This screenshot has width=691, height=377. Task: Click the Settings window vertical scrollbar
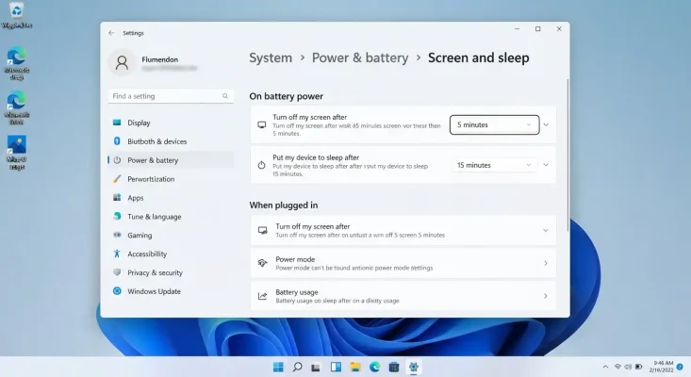pos(568,155)
